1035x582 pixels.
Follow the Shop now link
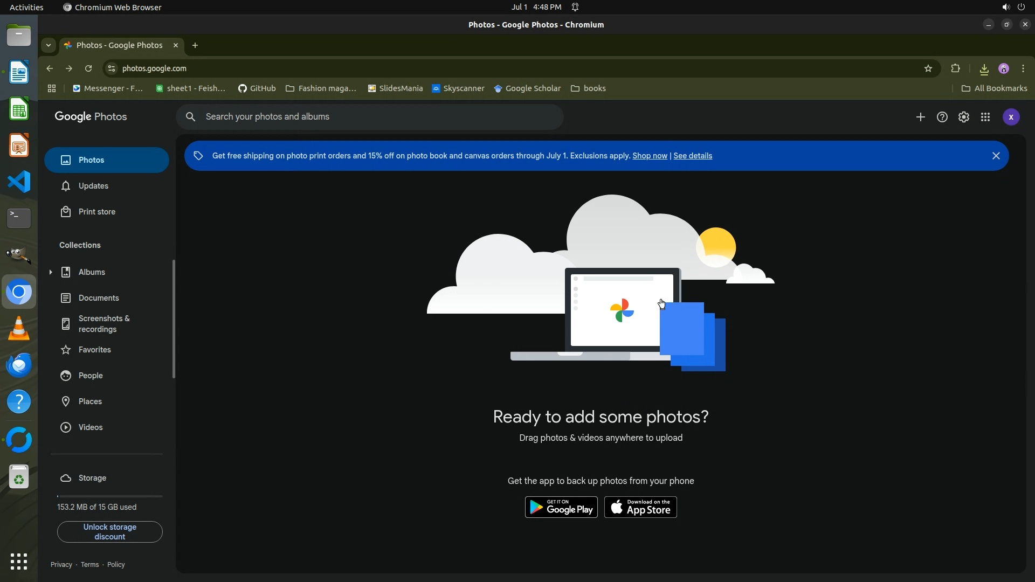click(649, 156)
